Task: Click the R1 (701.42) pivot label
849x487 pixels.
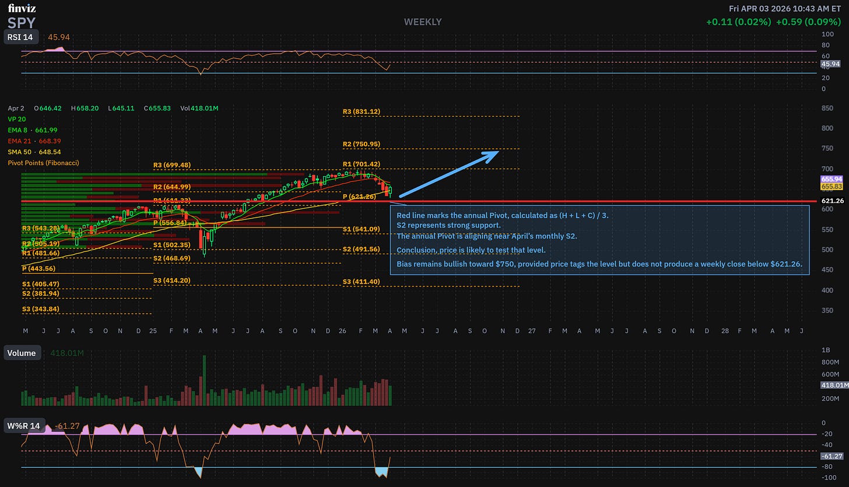Action: (362, 164)
